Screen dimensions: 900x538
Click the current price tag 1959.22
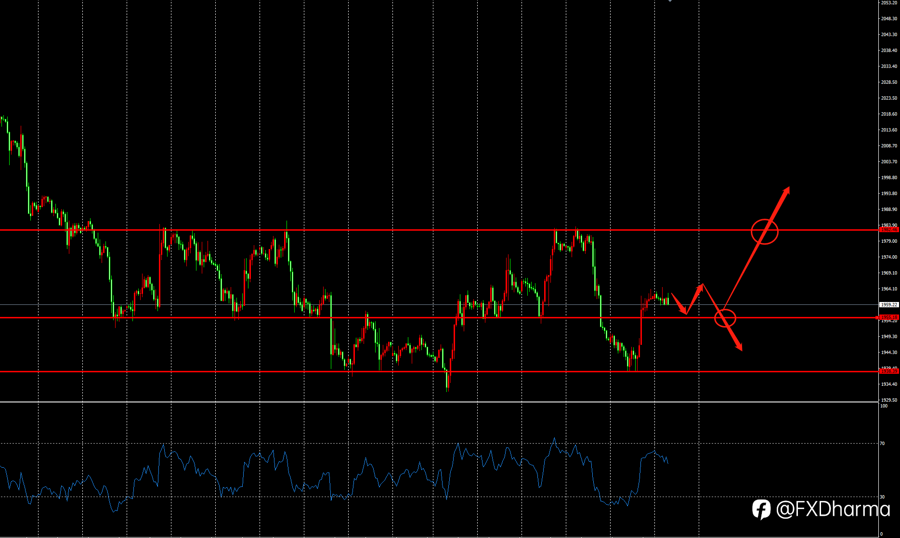pos(889,305)
